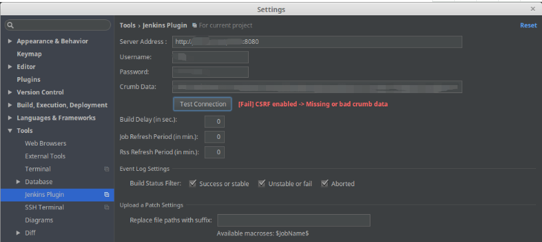Select Web Browsers under Tools
The width and height of the screenshot is (542, 242).
tap(45, 144)
